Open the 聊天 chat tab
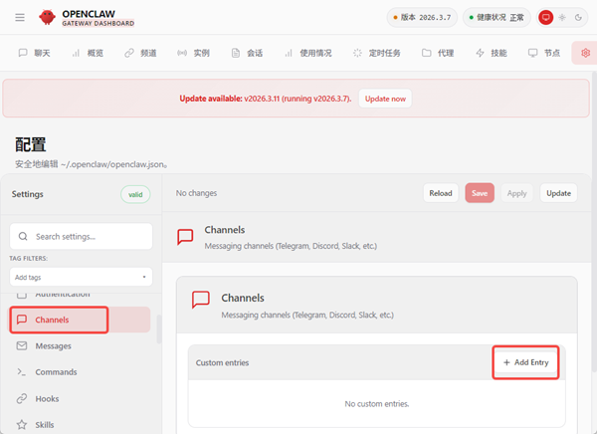Screen dimensions: 597x434 click(34, 53)
